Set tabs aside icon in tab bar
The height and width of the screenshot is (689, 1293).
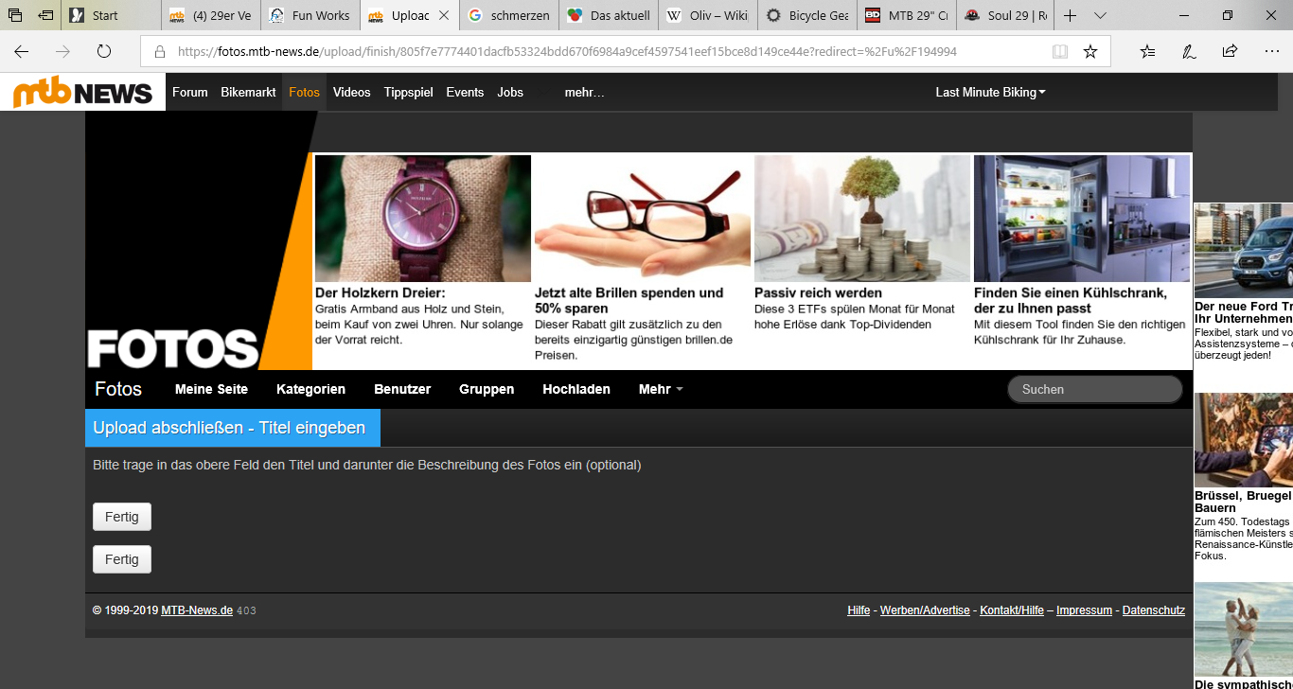click(x=44, y=16)
